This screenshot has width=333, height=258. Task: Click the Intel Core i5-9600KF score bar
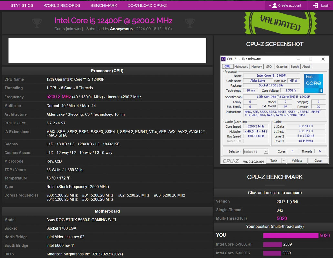pyautogui.click(x=273, y=244)
